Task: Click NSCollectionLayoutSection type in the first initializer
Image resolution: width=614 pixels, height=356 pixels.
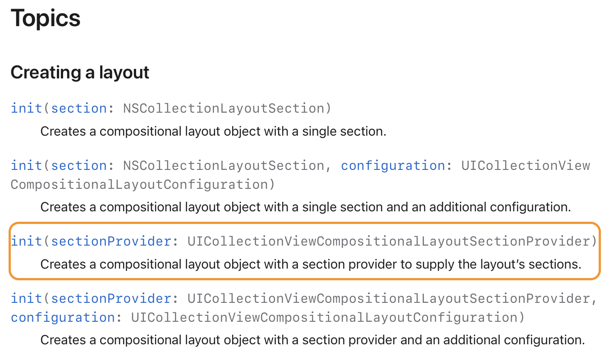Action: point(224,109)
